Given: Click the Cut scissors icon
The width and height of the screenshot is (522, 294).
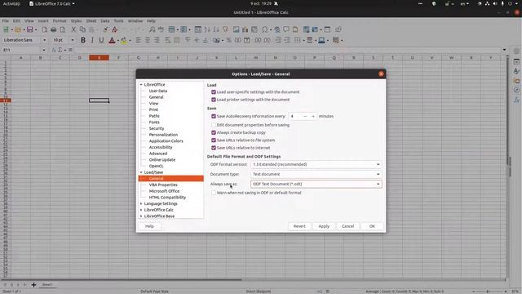Looking at the screenshot, I should (73, 29).
